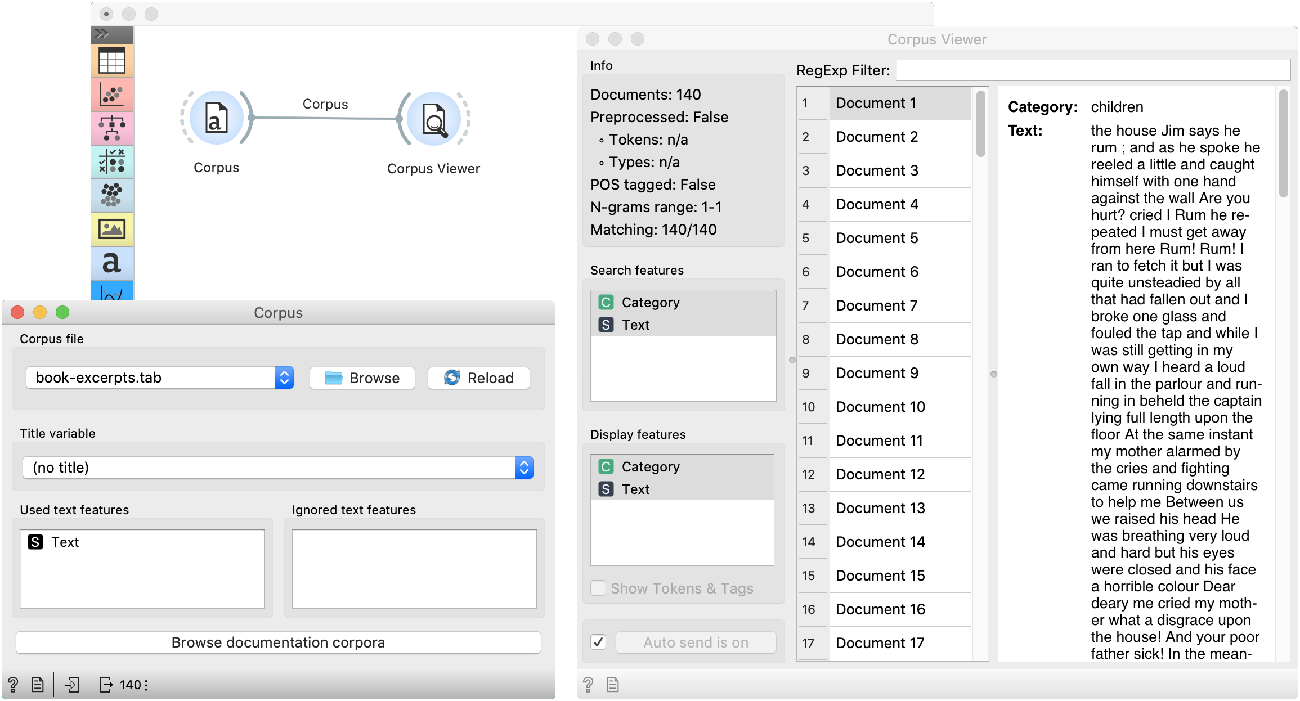Image resolution: width=1300 pixels, height=701 pixels.
Task: Open the Image Analytics category icon
Action: 111,229
